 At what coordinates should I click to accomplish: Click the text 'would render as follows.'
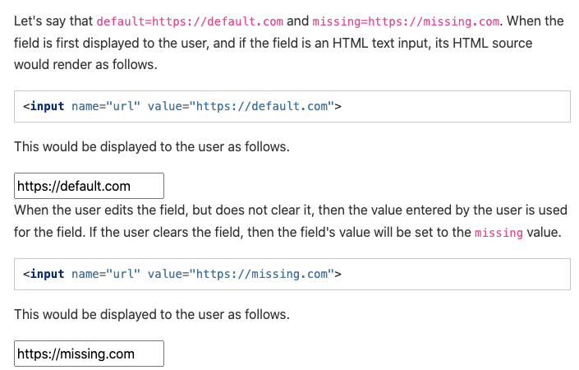pos(85,65)
